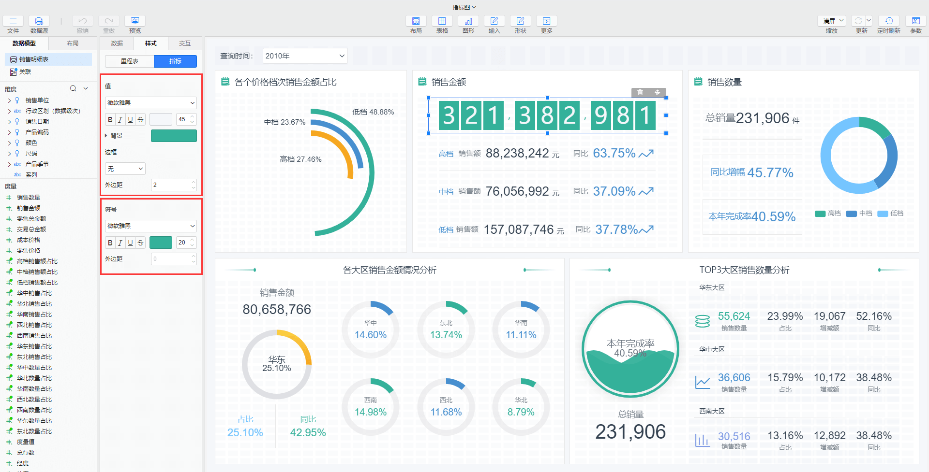Image resolution: width=929 pixels, height=472 pixels.
Task: Click the 值 font size field showing 45
Action: [x=186, y=119]
